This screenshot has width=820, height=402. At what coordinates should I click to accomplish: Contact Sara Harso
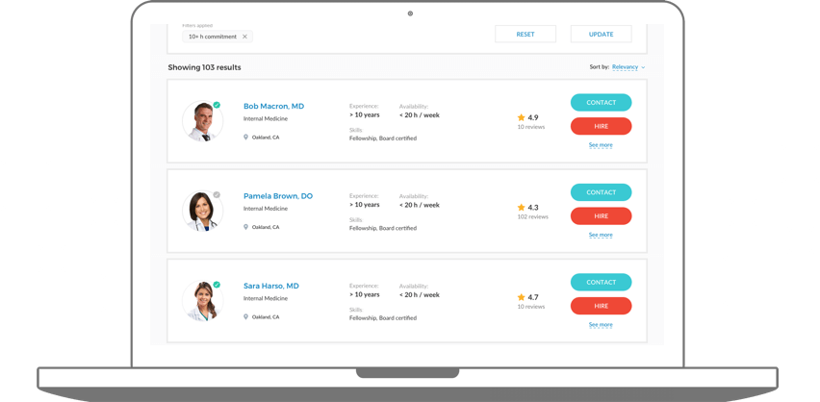[601, 282]
